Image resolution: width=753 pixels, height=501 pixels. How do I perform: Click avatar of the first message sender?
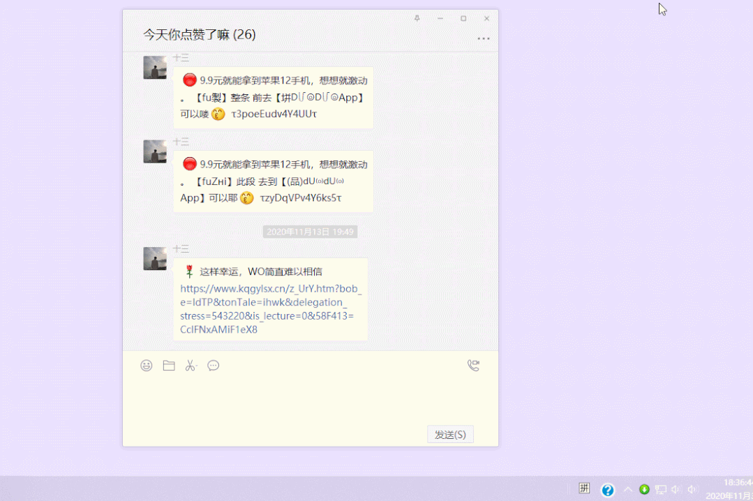click(155, 68)
